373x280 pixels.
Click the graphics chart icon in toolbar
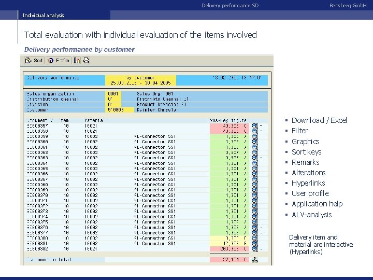(x=77, y=61)
